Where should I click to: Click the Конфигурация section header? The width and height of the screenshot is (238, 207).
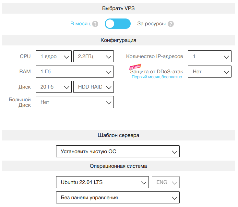(118, 40)
